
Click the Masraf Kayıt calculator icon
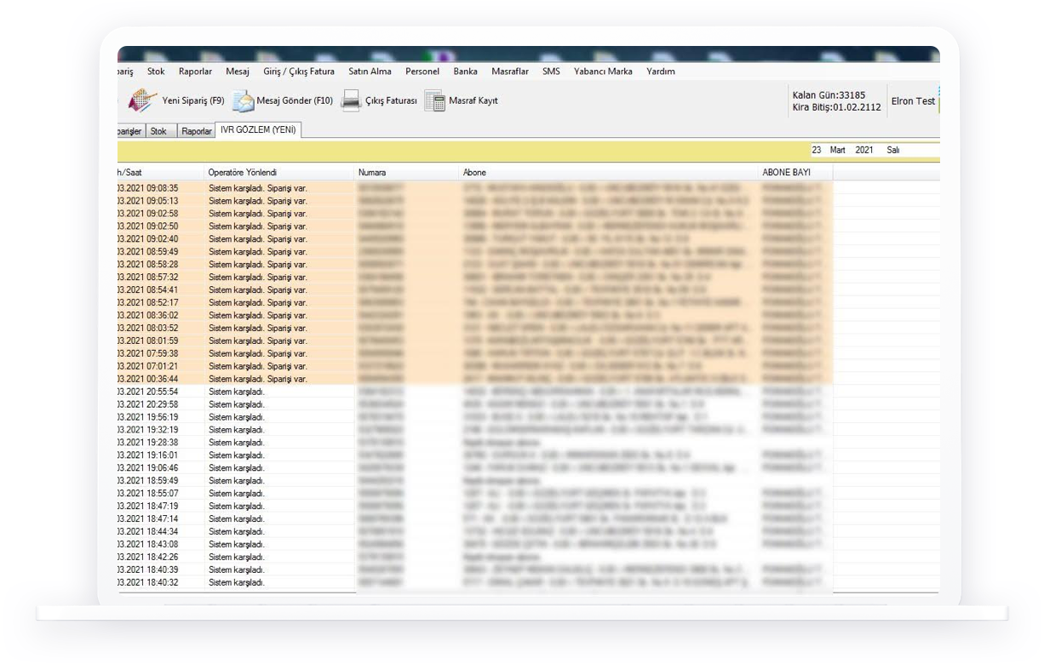pos(435,100)
